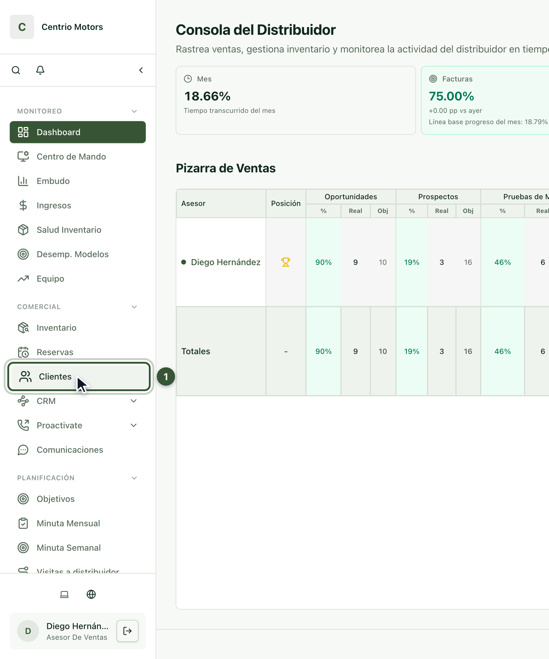Click the Embudo bar chart icon
The image size is (549, 659).
(x=23, y=181)
